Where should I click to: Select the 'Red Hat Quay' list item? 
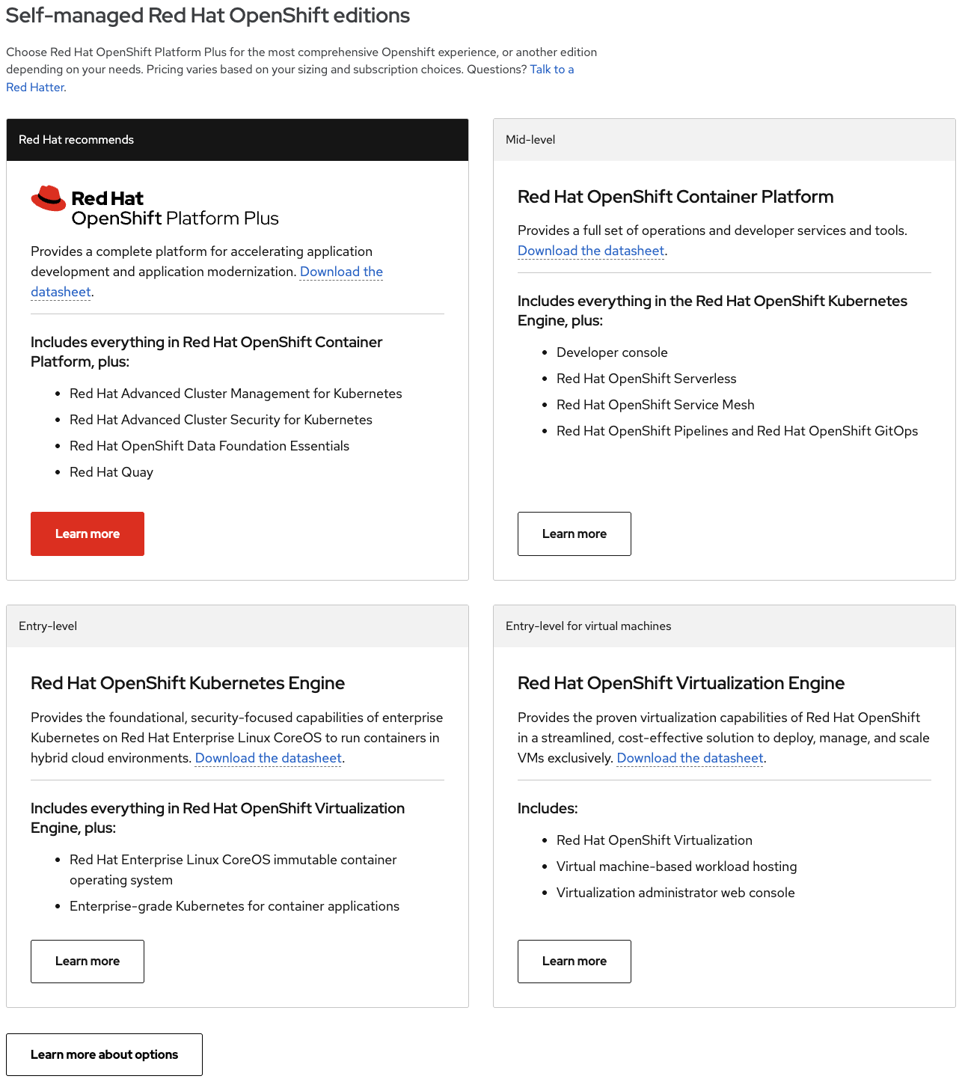pyautogui.click(x=111, y=472)
